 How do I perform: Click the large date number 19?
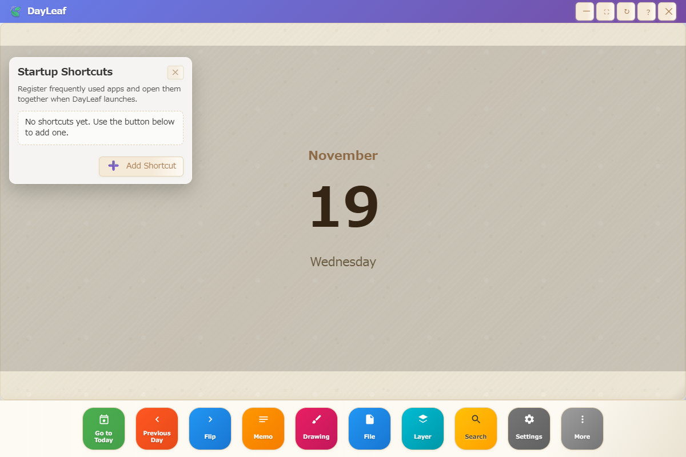tap(343, 207)
